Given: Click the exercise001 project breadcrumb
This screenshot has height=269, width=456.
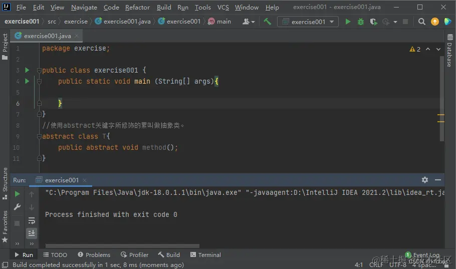Looking at the screenshot, I should point(22,21).
